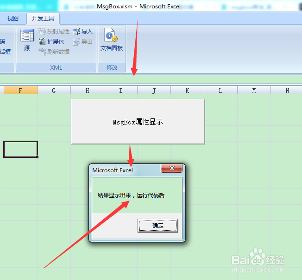Select column N header
Viewport: 302px width, 280px height.
[286, 91]
